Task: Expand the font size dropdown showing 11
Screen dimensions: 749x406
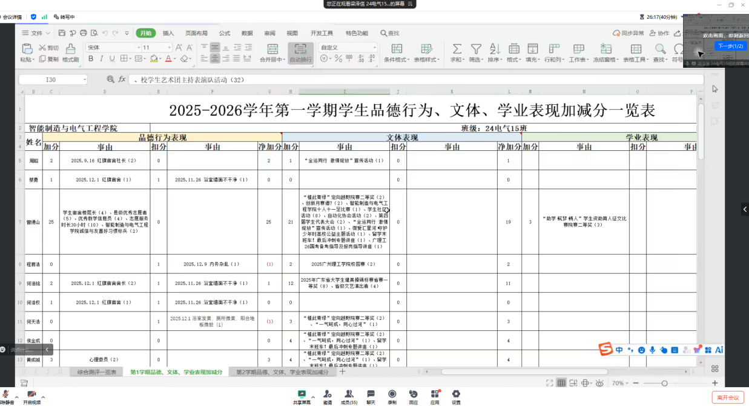Action: (169, 47)
